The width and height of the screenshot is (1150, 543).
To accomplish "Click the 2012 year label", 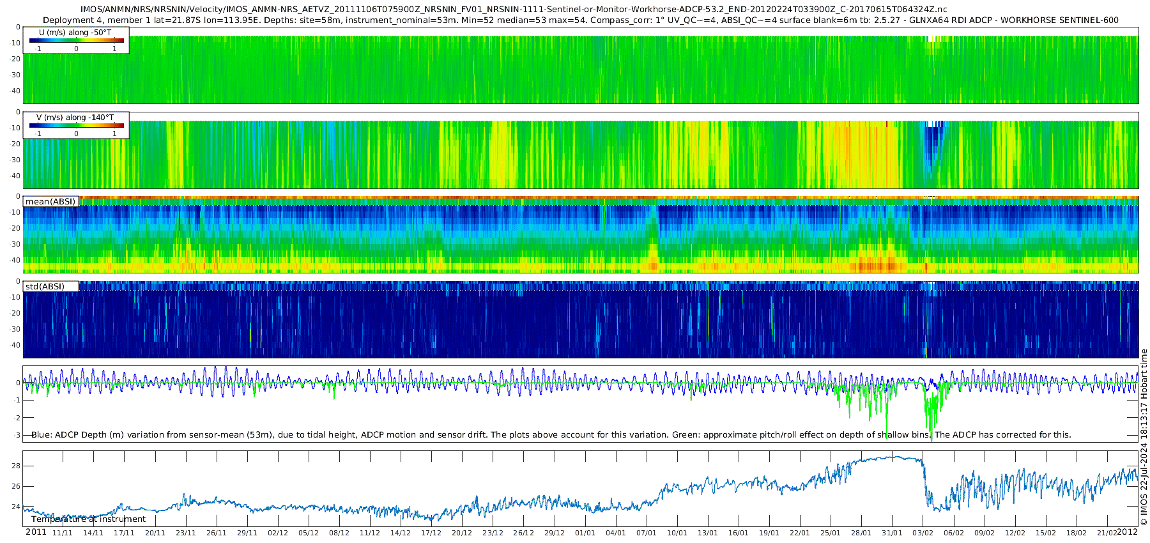I will click(1127, 532).
